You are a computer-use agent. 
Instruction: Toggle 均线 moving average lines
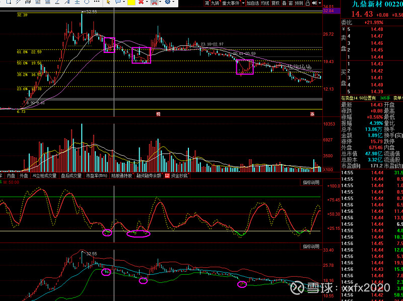click(x=264, y=3)
